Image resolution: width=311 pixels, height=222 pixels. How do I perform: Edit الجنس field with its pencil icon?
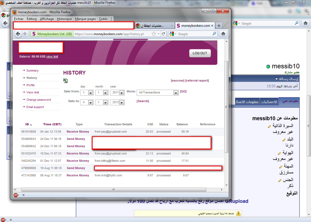point(280,180)
